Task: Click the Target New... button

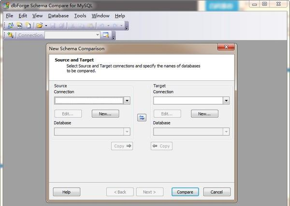Action: 204,113
